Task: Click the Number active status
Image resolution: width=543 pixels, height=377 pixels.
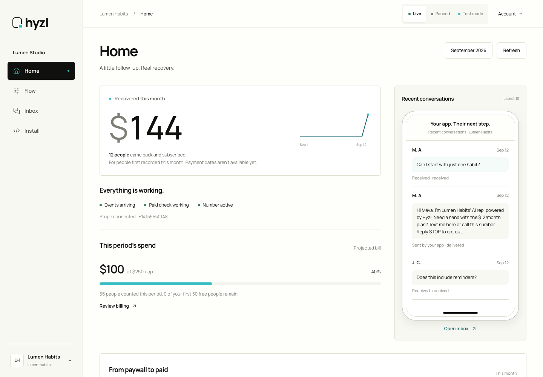Action: pos(215,205)
